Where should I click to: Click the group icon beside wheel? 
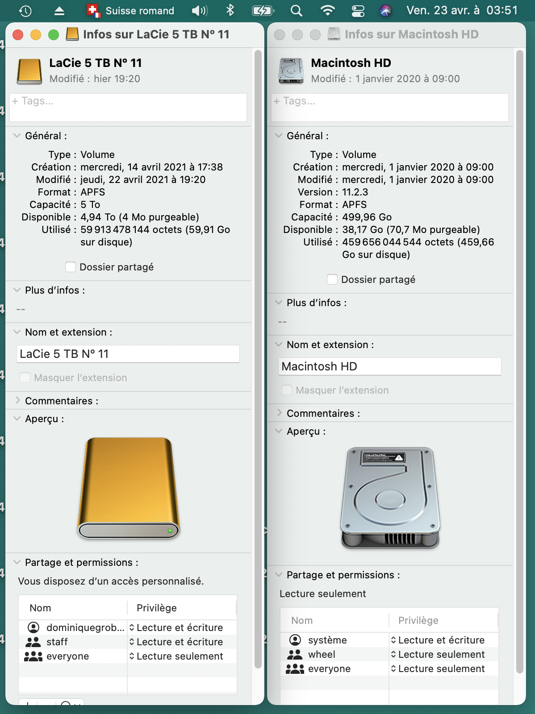295,654
